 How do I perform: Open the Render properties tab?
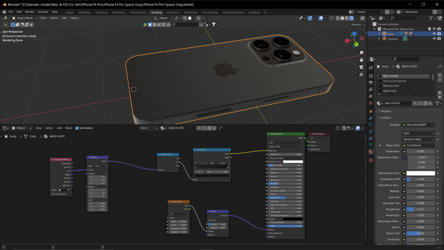(371, 76)
